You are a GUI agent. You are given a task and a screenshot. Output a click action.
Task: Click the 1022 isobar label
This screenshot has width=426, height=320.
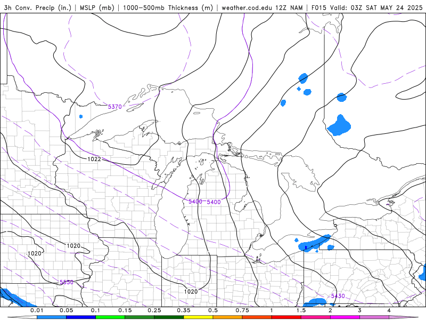pyautogui.click(x=94, y=159)
